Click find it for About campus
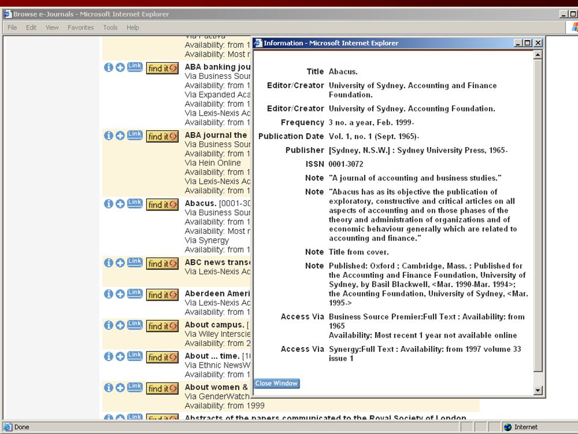The width and height of the screenshot is (578, 434). tap(163, 326)
